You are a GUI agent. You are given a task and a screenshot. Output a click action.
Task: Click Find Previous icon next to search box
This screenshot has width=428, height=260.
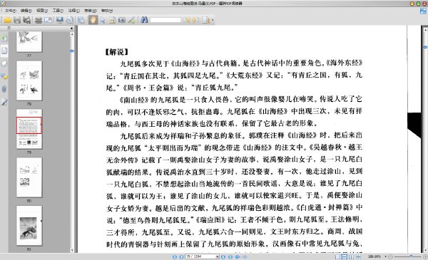[187, 20]
